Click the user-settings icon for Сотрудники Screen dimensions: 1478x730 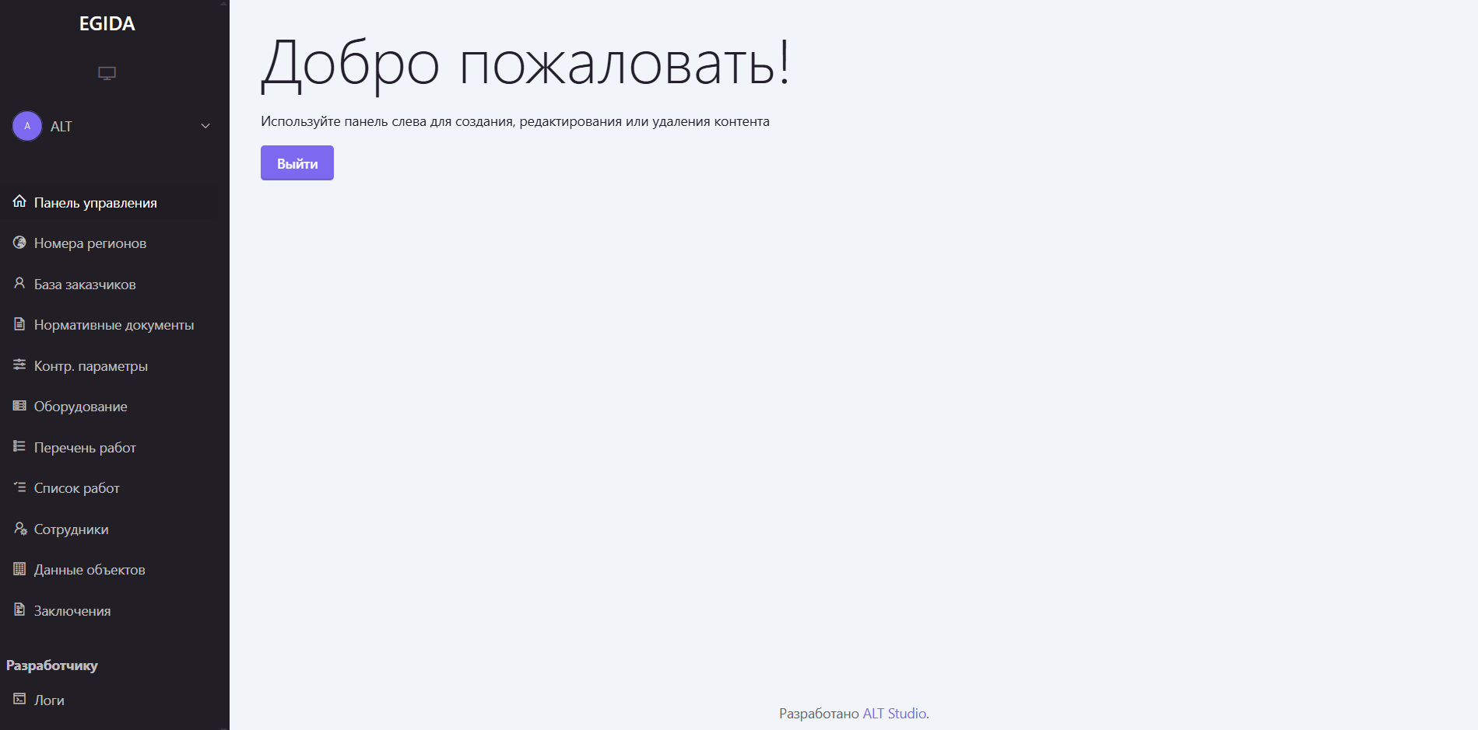[x=20, y=529]
